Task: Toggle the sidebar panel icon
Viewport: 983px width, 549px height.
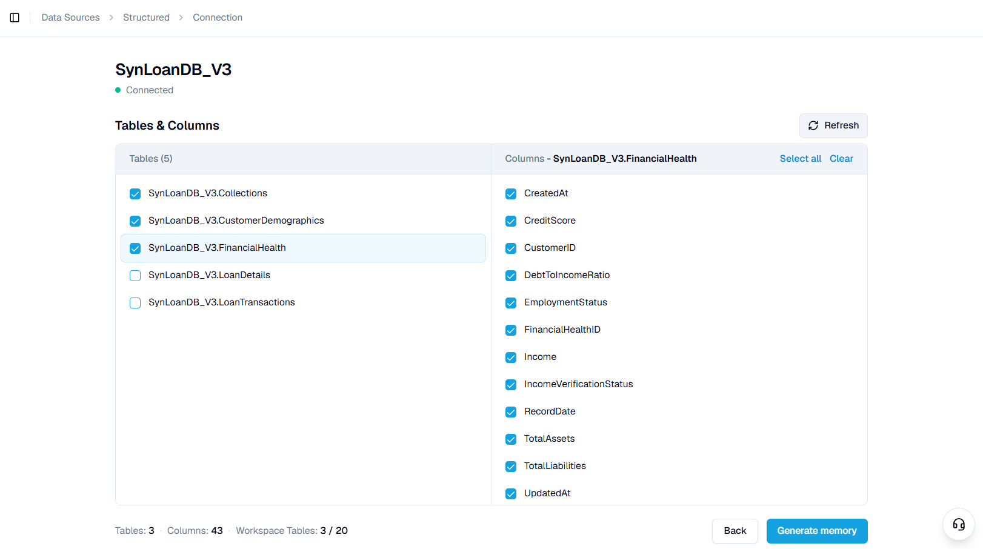Action: [15, 18]
